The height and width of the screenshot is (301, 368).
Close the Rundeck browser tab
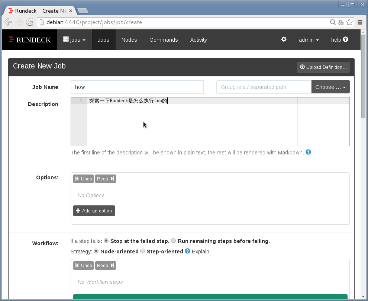[x=70, y=11]
